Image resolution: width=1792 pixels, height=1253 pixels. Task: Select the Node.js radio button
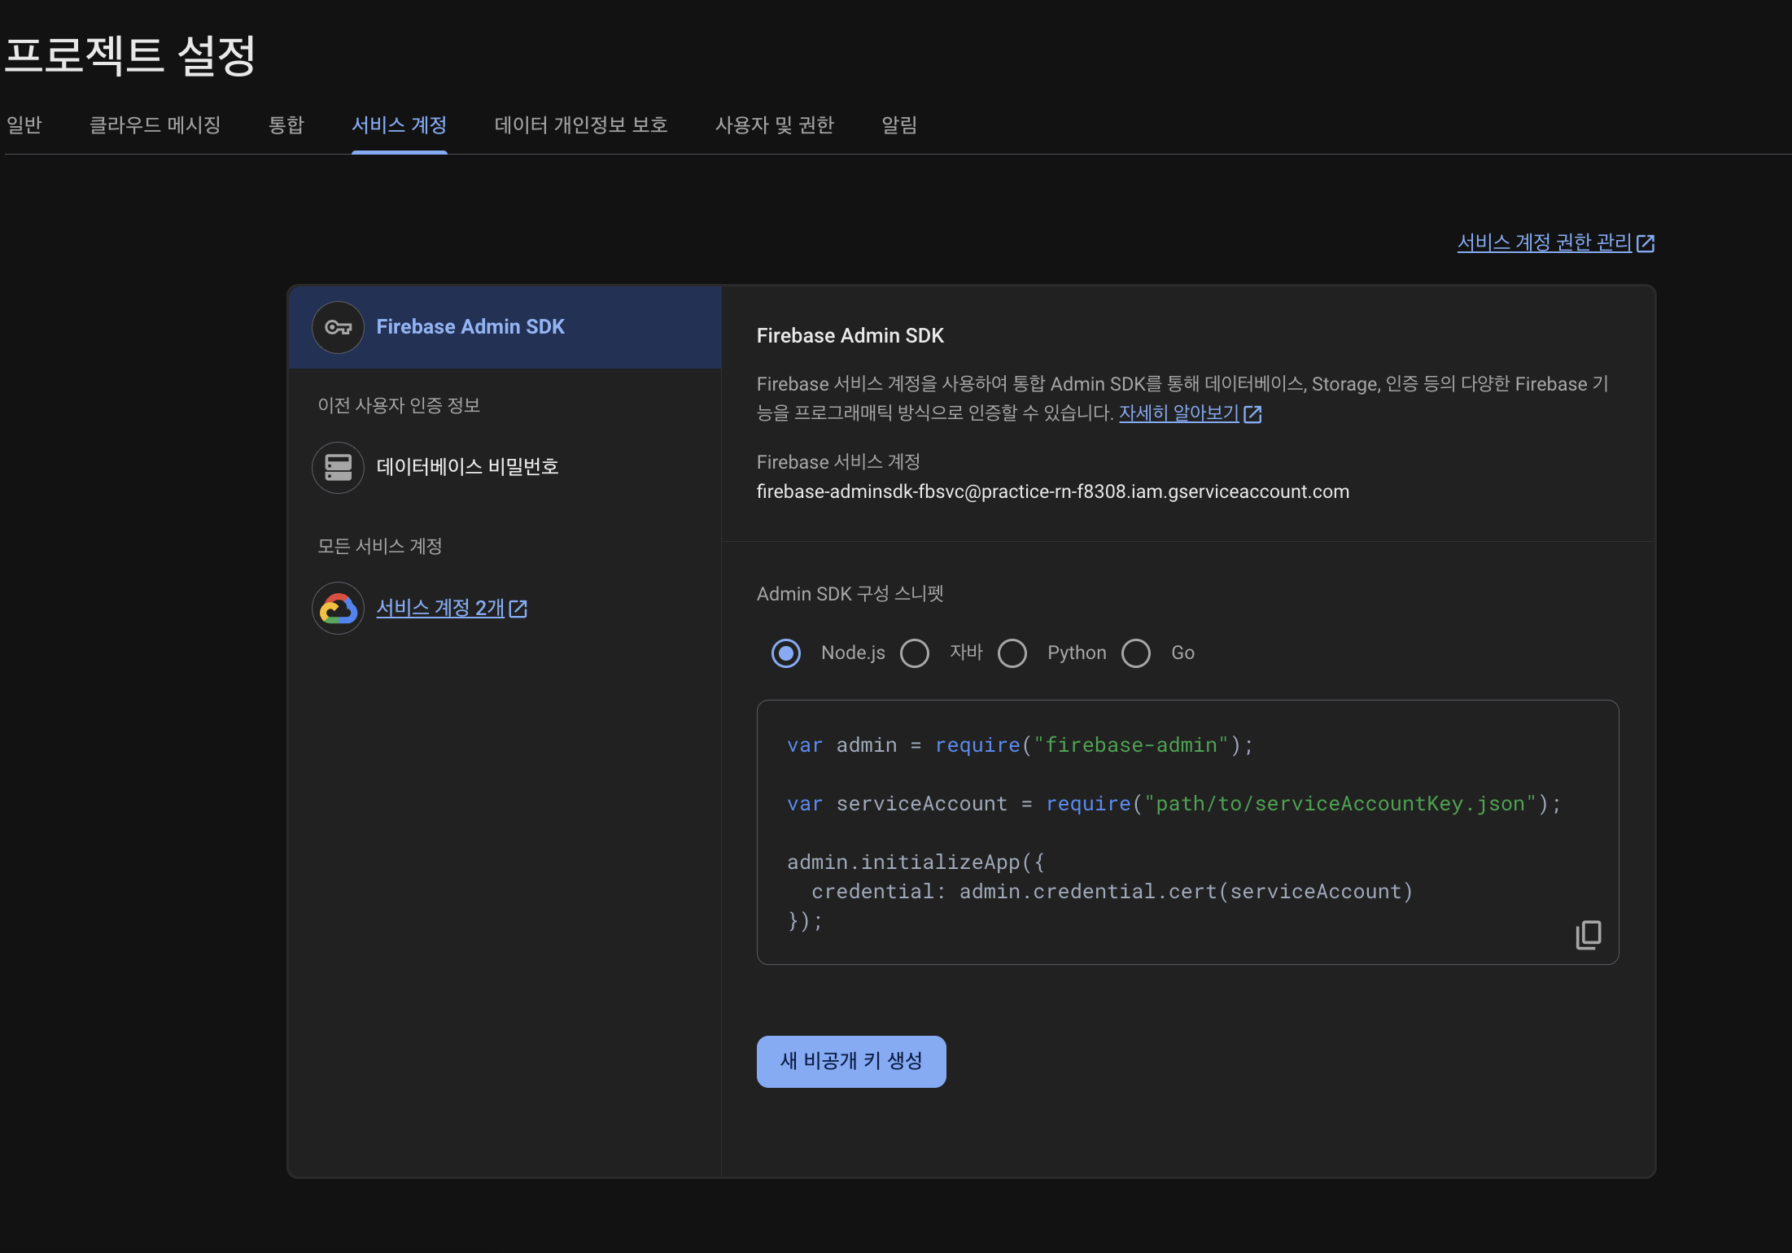786,653
